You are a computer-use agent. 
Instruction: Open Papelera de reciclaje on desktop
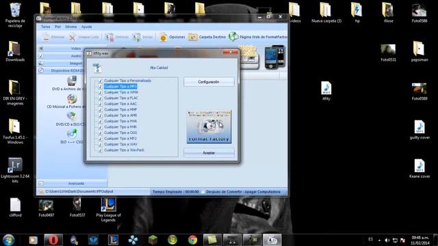click(15, 15)
